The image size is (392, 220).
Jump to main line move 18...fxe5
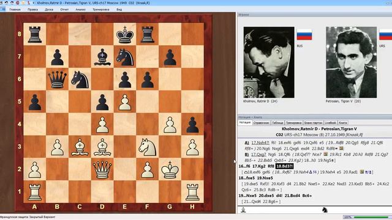[x=247, y=178]
